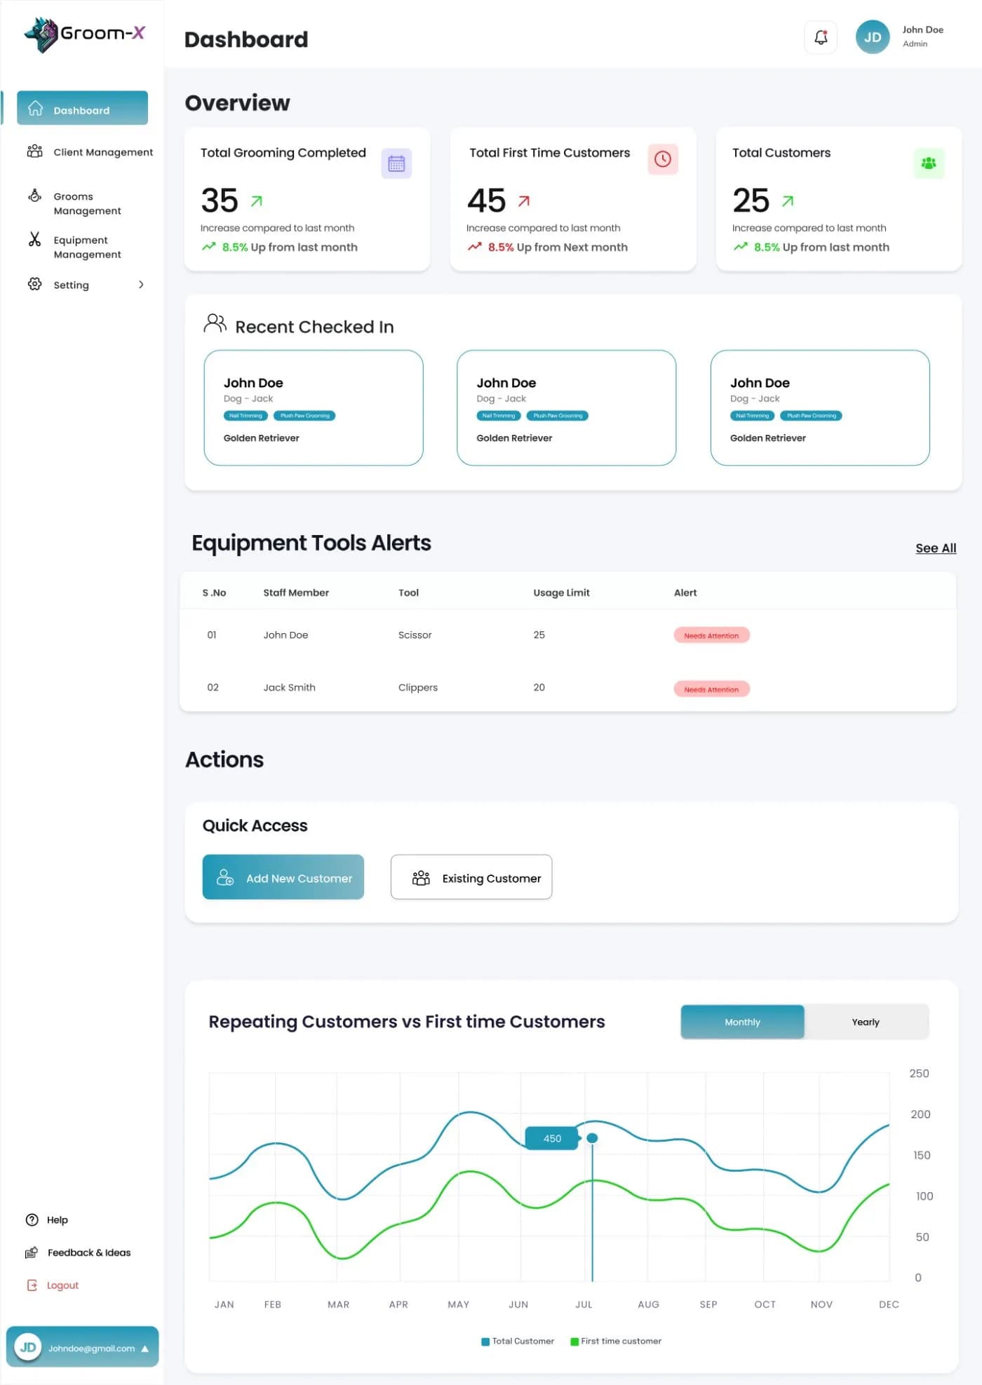Click the Logout link

(62, 1285)
